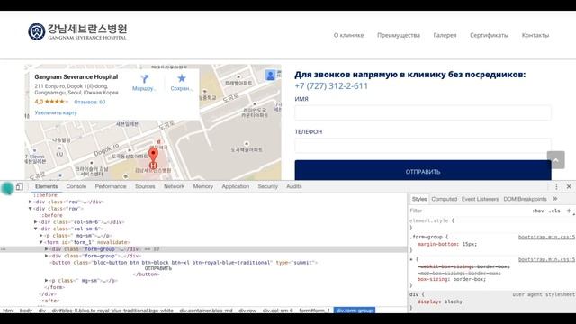The height and width of the screenshot is (324, 576).
Task: Click the div#bloc-8 breadcrumb
Action: pos(112,310)
